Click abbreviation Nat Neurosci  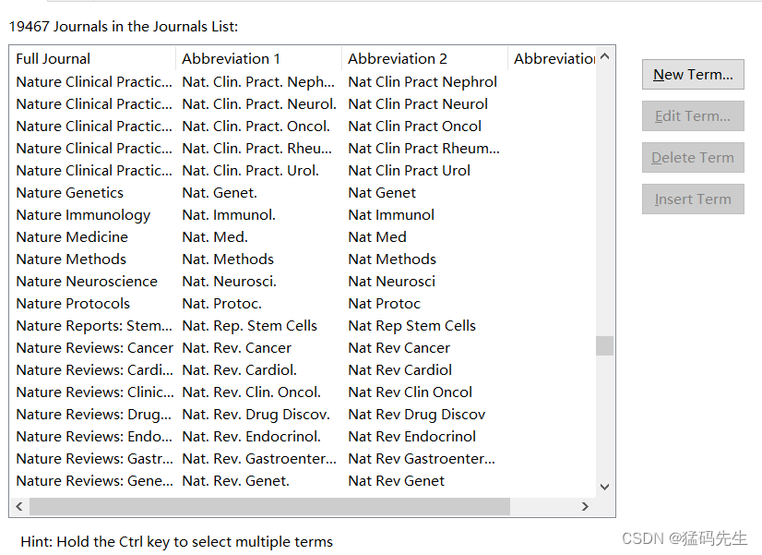coord(392,281)
